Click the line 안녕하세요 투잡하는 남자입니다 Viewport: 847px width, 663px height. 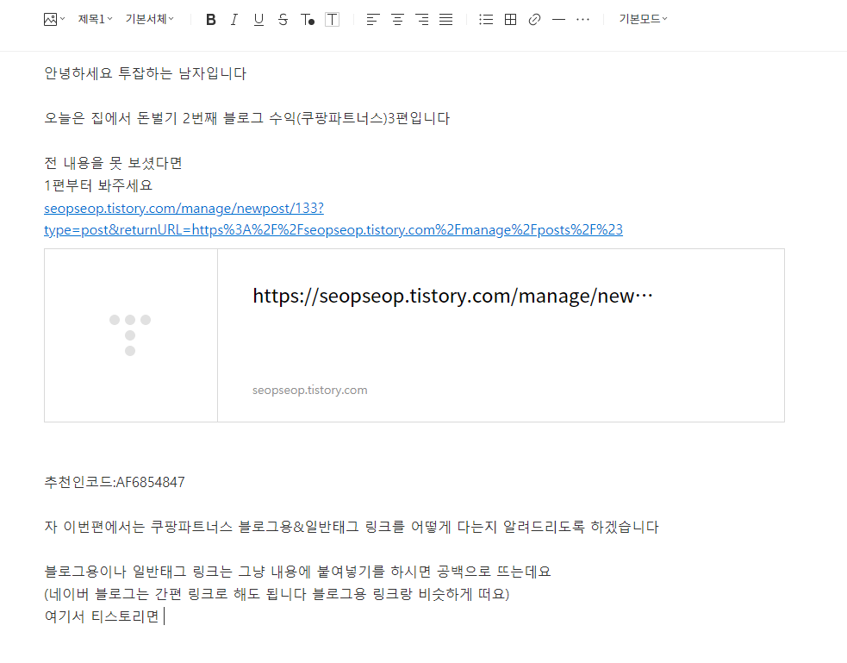[x=146, y=73]
